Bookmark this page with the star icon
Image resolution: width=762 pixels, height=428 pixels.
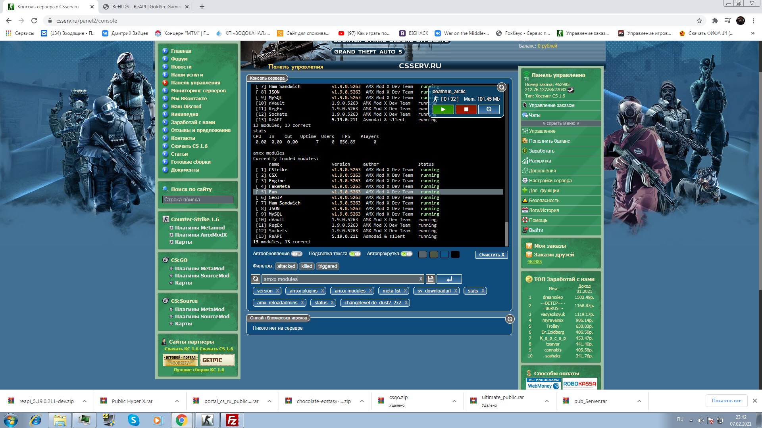click(x=699, y=21)
